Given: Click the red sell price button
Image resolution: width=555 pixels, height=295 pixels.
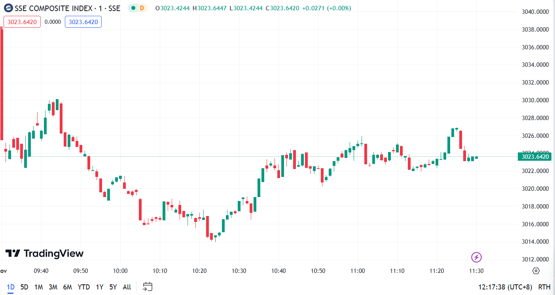Looking at the screenshot, I should tap(22, 22).
